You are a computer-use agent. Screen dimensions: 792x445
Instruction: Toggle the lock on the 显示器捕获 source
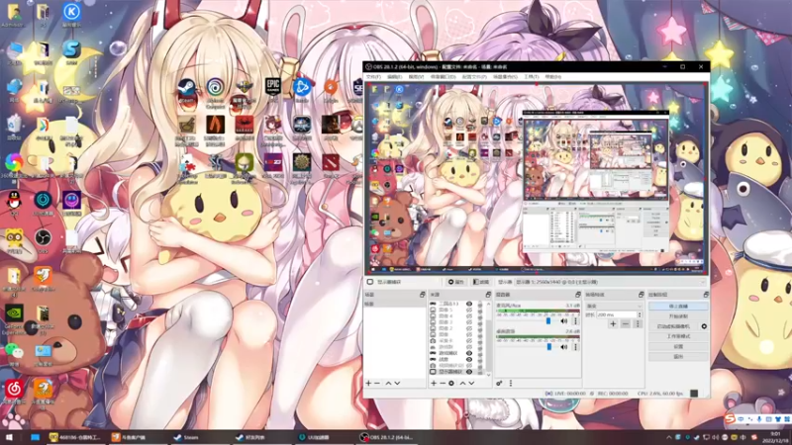pos(480,372)
